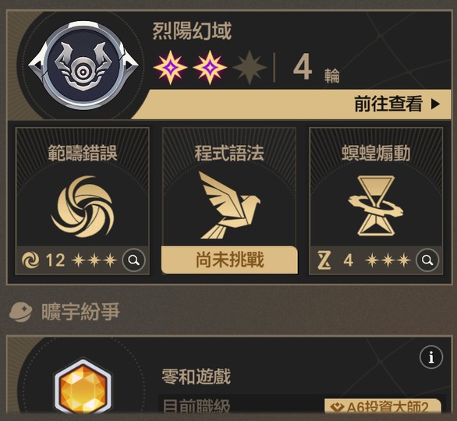Click the magnifier icon in 蜈蝗煽動 card

tap(427, 260)
